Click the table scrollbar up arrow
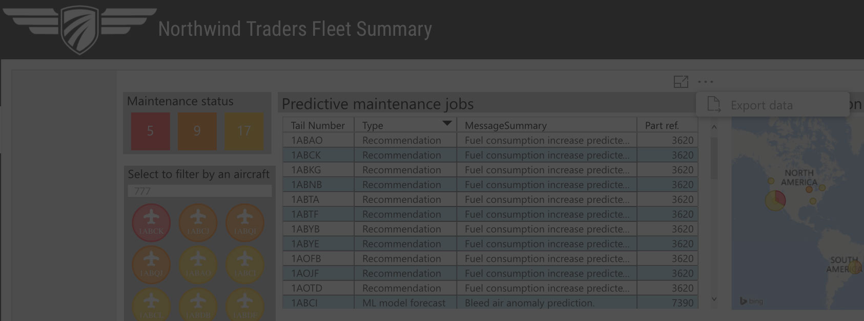This screenshot has height=321, width=864. (x=714, y=127)
